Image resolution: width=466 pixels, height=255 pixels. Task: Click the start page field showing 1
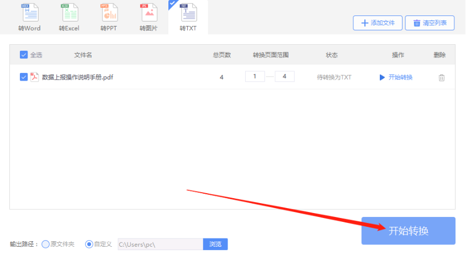(x=255, y=76)
